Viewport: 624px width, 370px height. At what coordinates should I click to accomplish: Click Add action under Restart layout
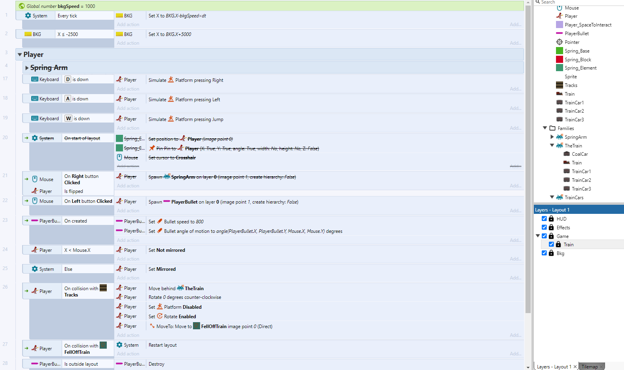(128, 354)
